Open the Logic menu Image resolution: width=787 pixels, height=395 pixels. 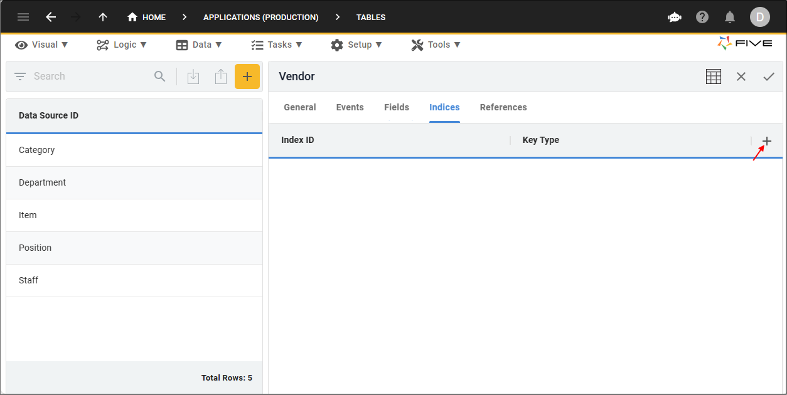(122, 45)
